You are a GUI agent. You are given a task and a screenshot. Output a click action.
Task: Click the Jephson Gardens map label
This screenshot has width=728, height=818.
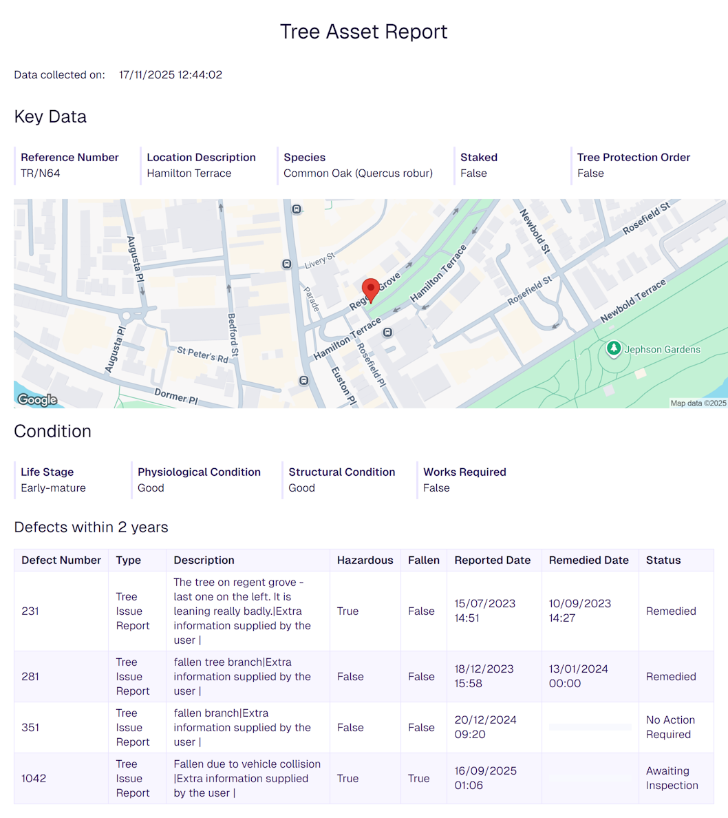point(662,349)
